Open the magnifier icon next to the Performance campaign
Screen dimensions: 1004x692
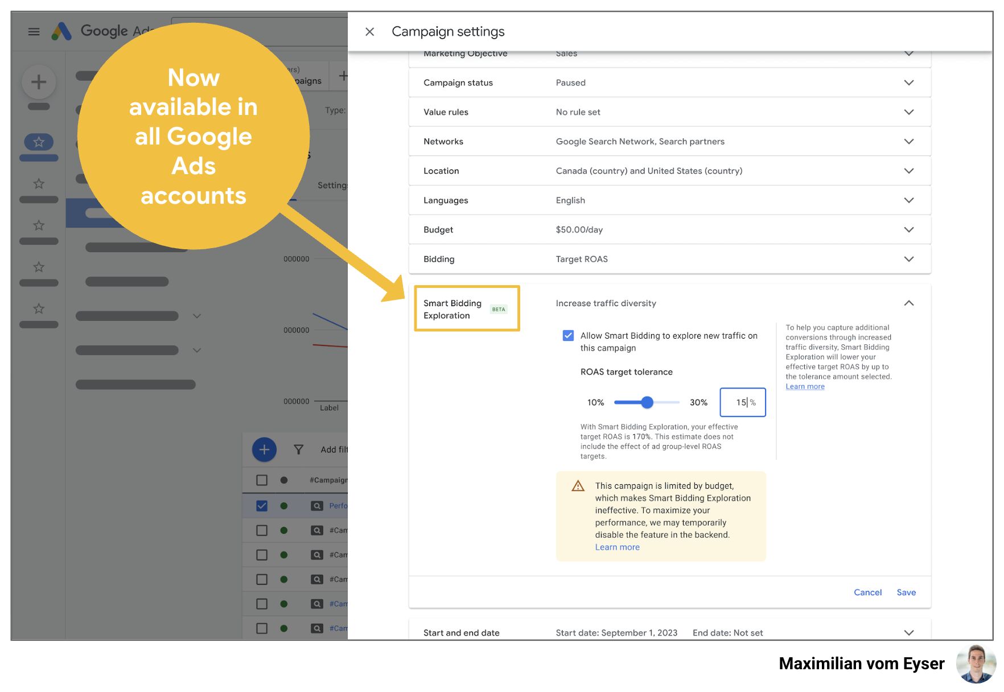[x=316, y=505]
